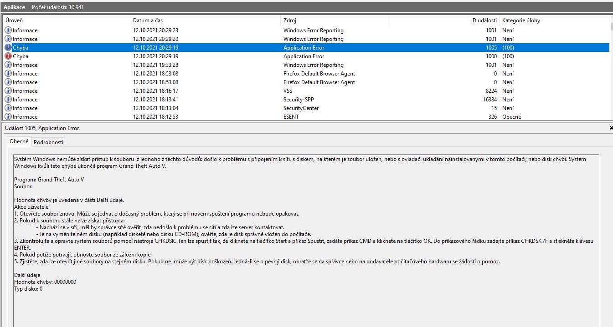Sort by ID události column header

tap(444, 20)
